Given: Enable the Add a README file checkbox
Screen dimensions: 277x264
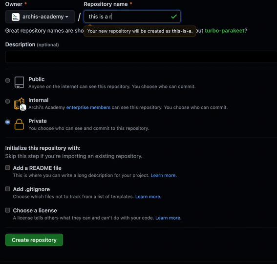Looking at the screenshot, I should pos(8,168).
